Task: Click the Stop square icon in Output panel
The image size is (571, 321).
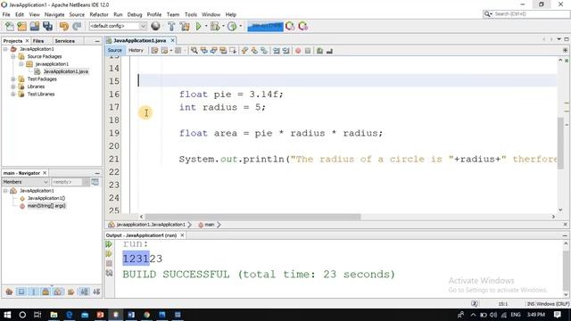Action: [109, 263]
